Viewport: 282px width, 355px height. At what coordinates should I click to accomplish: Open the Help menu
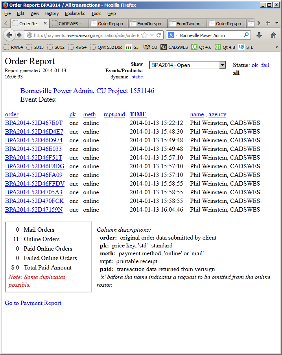[111, 13]
